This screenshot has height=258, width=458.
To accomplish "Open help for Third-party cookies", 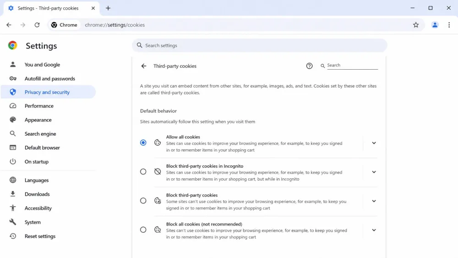I will pyautogui.click(x=309, y=66).
